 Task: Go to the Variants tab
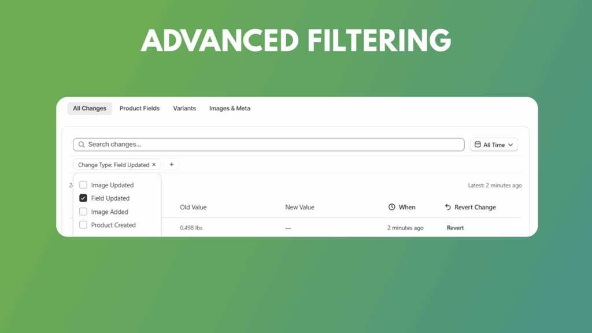[x=184, y=108]
